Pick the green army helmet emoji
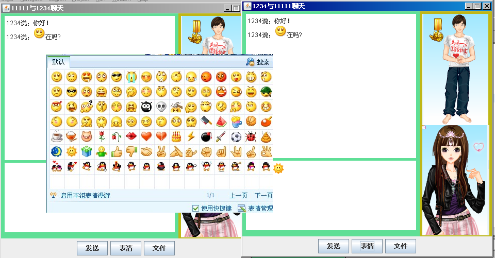495x258 pixels. click(266, 92)
